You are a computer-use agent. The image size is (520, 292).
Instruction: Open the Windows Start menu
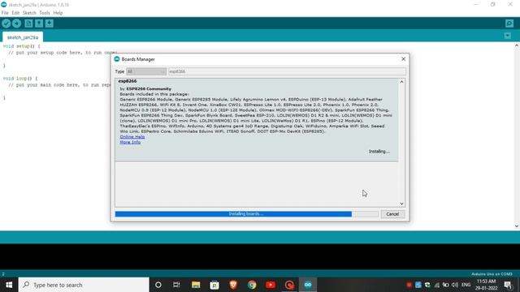tap(9, 285)
